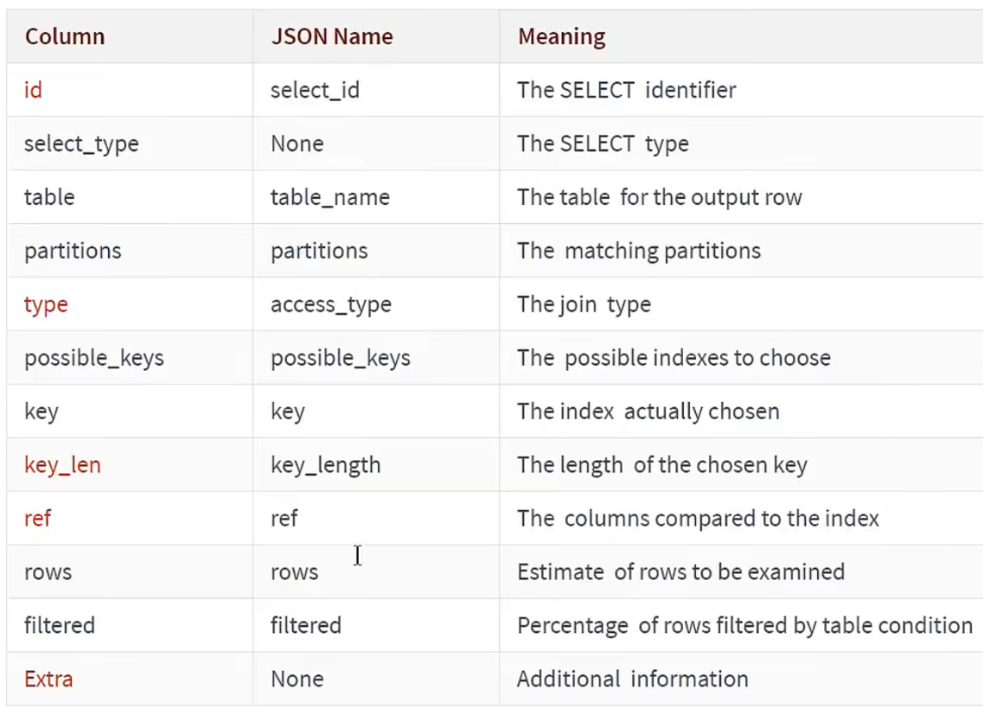Click the 'select_id' JSON name cell
Image resolution: width=990 pixels, height=715 pixels.
(x=315, y=90)
